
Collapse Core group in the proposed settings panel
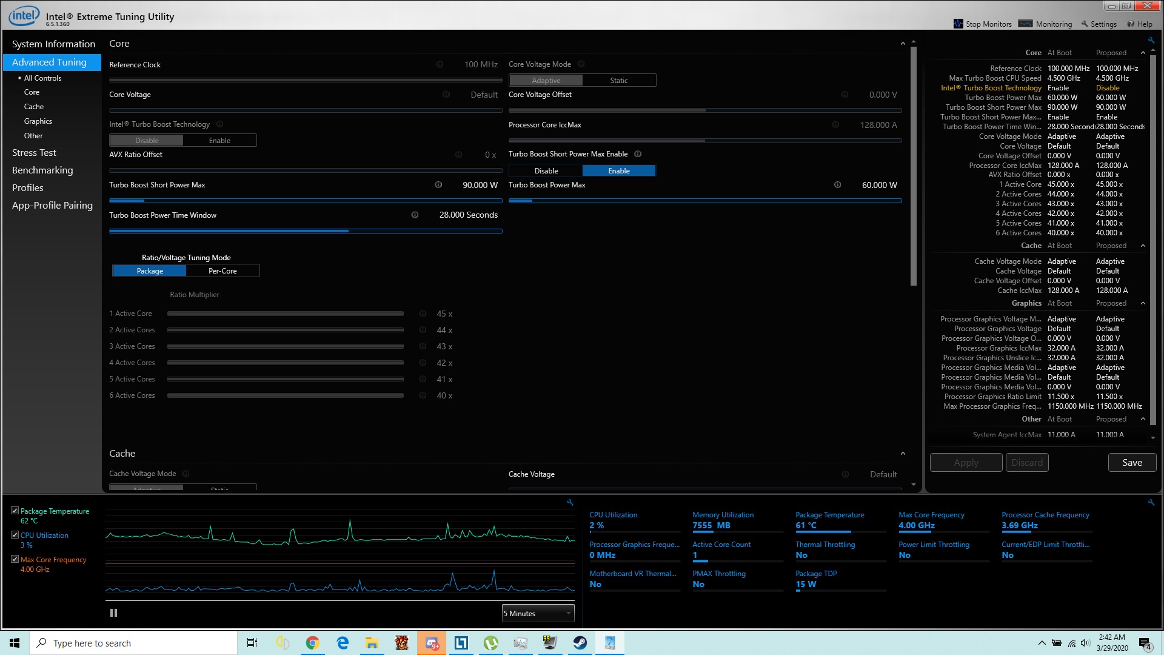[x=1143, y=53]
